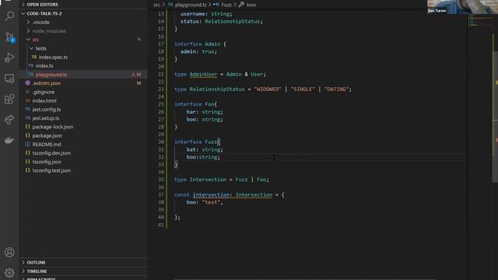Click the src breadcrumb
Screen dimensions: 498x280
[156, 5]
